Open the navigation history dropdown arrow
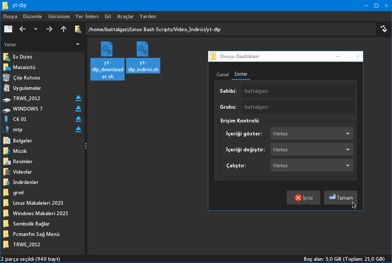 coord(35,29)
